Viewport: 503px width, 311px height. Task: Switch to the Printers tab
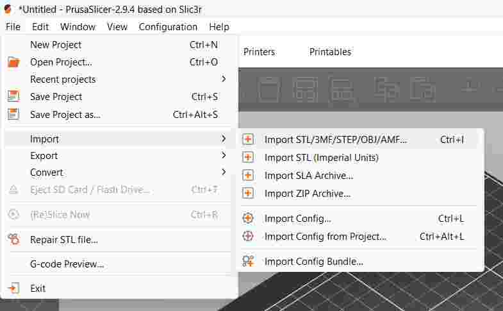pyautogui.click(x=259, y=52)
